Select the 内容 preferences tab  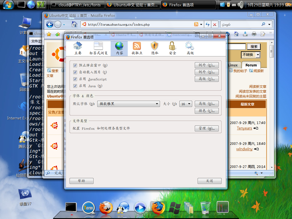point(119,48)
